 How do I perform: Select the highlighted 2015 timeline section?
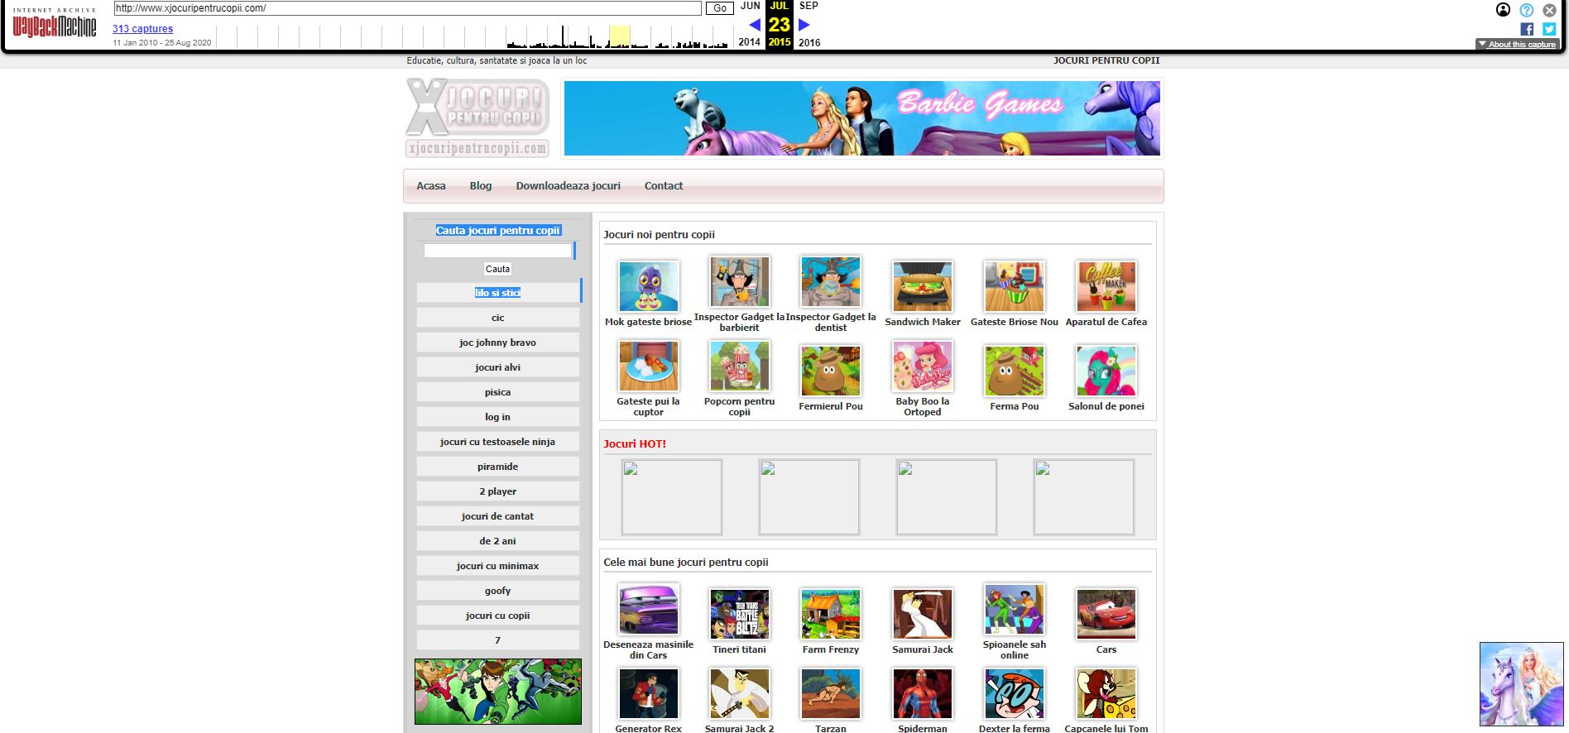(x=619, y=36)
